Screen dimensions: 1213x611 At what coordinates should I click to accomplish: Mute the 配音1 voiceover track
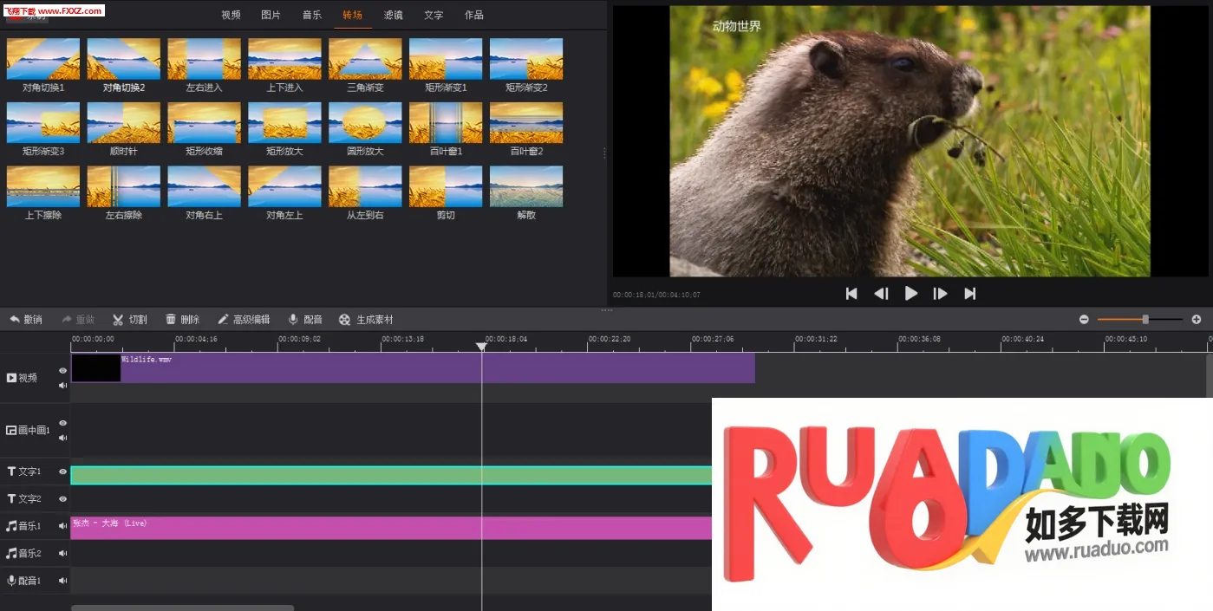(62, 581)
